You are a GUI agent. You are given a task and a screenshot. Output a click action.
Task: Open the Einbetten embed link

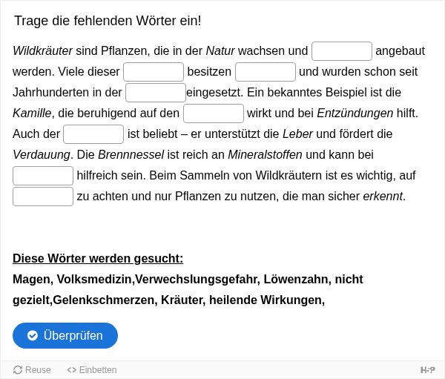98,370
